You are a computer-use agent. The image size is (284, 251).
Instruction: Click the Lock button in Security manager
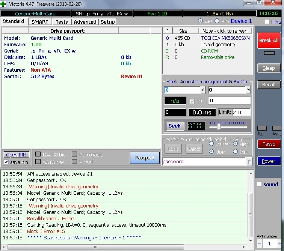(x=173, y=149)
